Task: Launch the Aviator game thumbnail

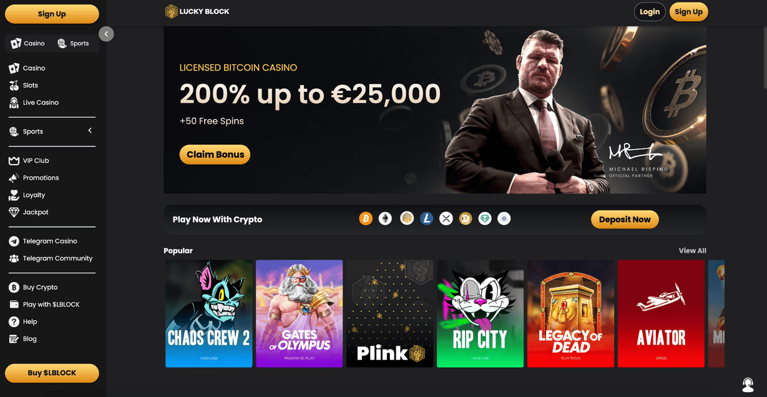Action: click(x=661, y=313)
